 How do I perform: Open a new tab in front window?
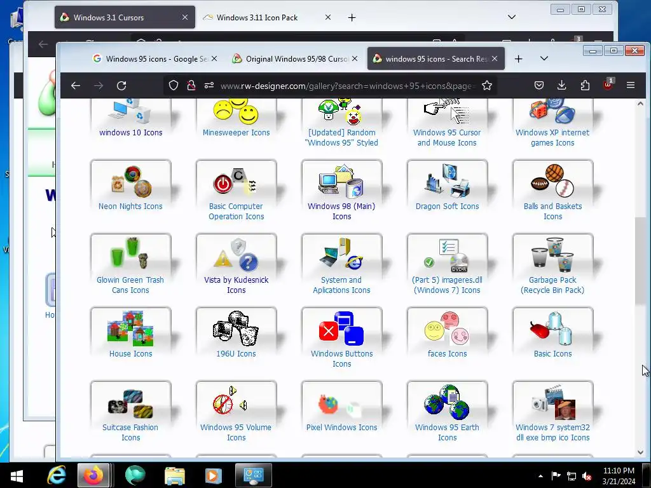click(x=518, y=59)
